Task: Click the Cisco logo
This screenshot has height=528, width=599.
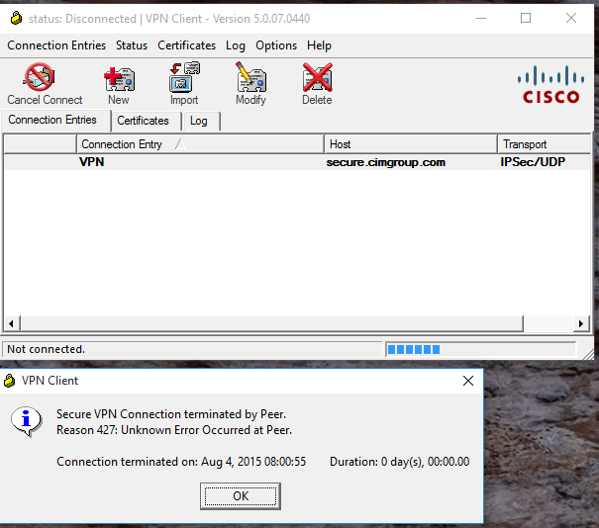Action: [x=550, y=84]
